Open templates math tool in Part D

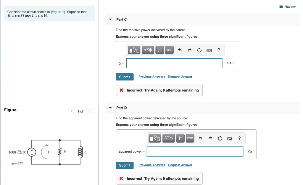pos(155,138)
